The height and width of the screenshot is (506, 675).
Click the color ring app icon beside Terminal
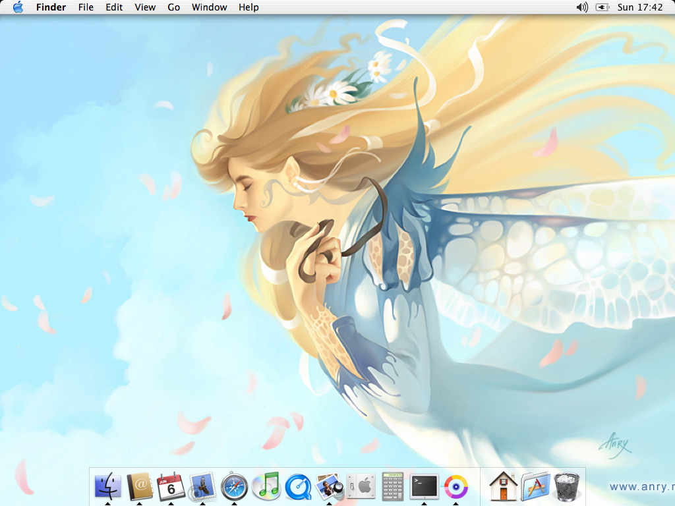(456, 487)
